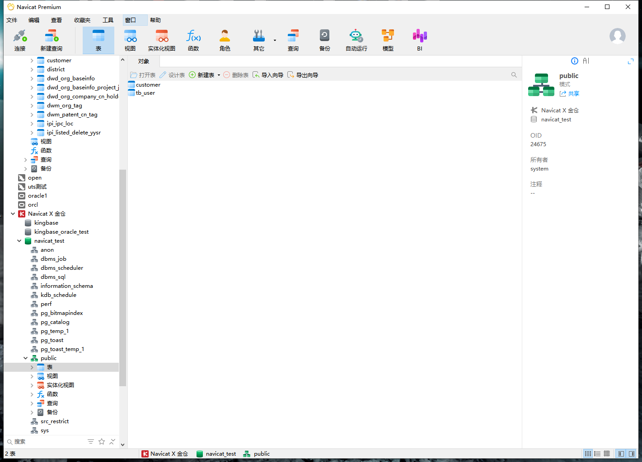
Task: Open 视图 from the main toolbar
Action: [130, 40]
